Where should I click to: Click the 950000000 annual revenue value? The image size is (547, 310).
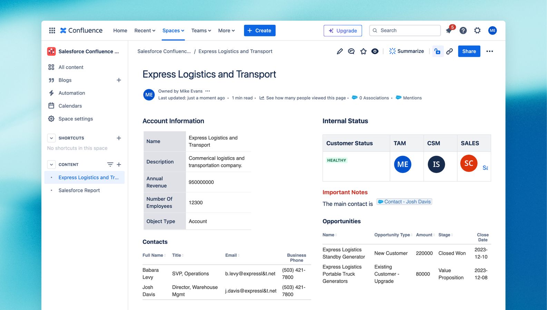click(201, 182)
